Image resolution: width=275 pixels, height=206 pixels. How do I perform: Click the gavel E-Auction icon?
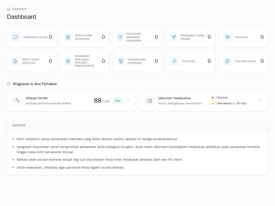[x=174, y=61]
